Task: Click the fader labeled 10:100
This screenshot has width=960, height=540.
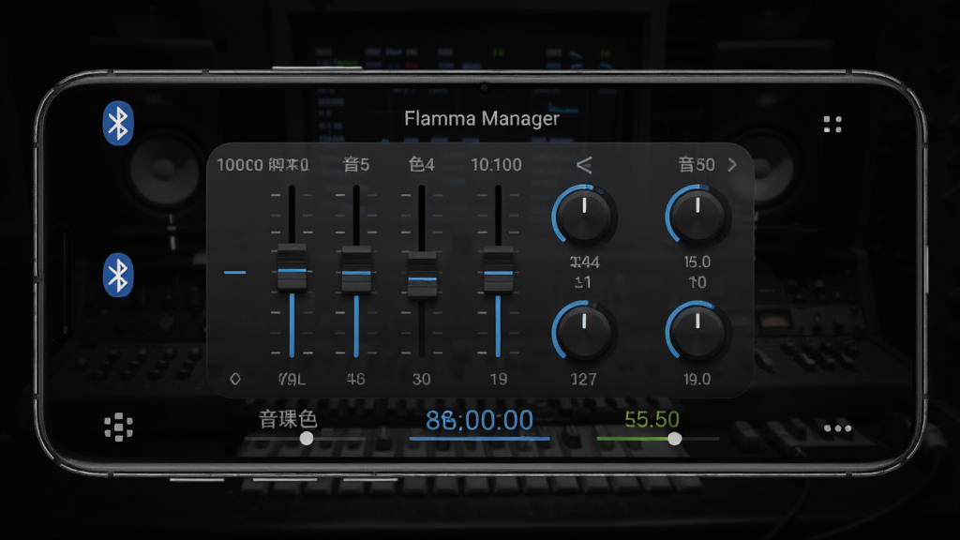Action: pyautogui.click(x=499, y=269)
